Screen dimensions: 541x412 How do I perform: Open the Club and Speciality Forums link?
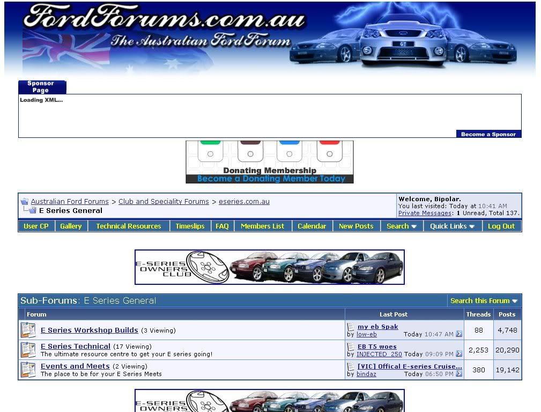coord(164,202)
